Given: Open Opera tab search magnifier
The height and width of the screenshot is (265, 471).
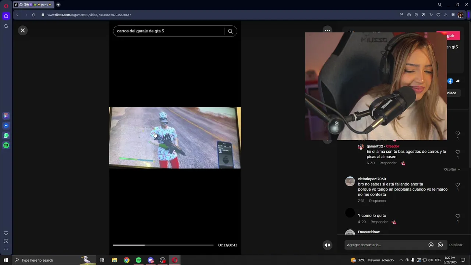Looking at the screenshot, I should click(440, 5).
